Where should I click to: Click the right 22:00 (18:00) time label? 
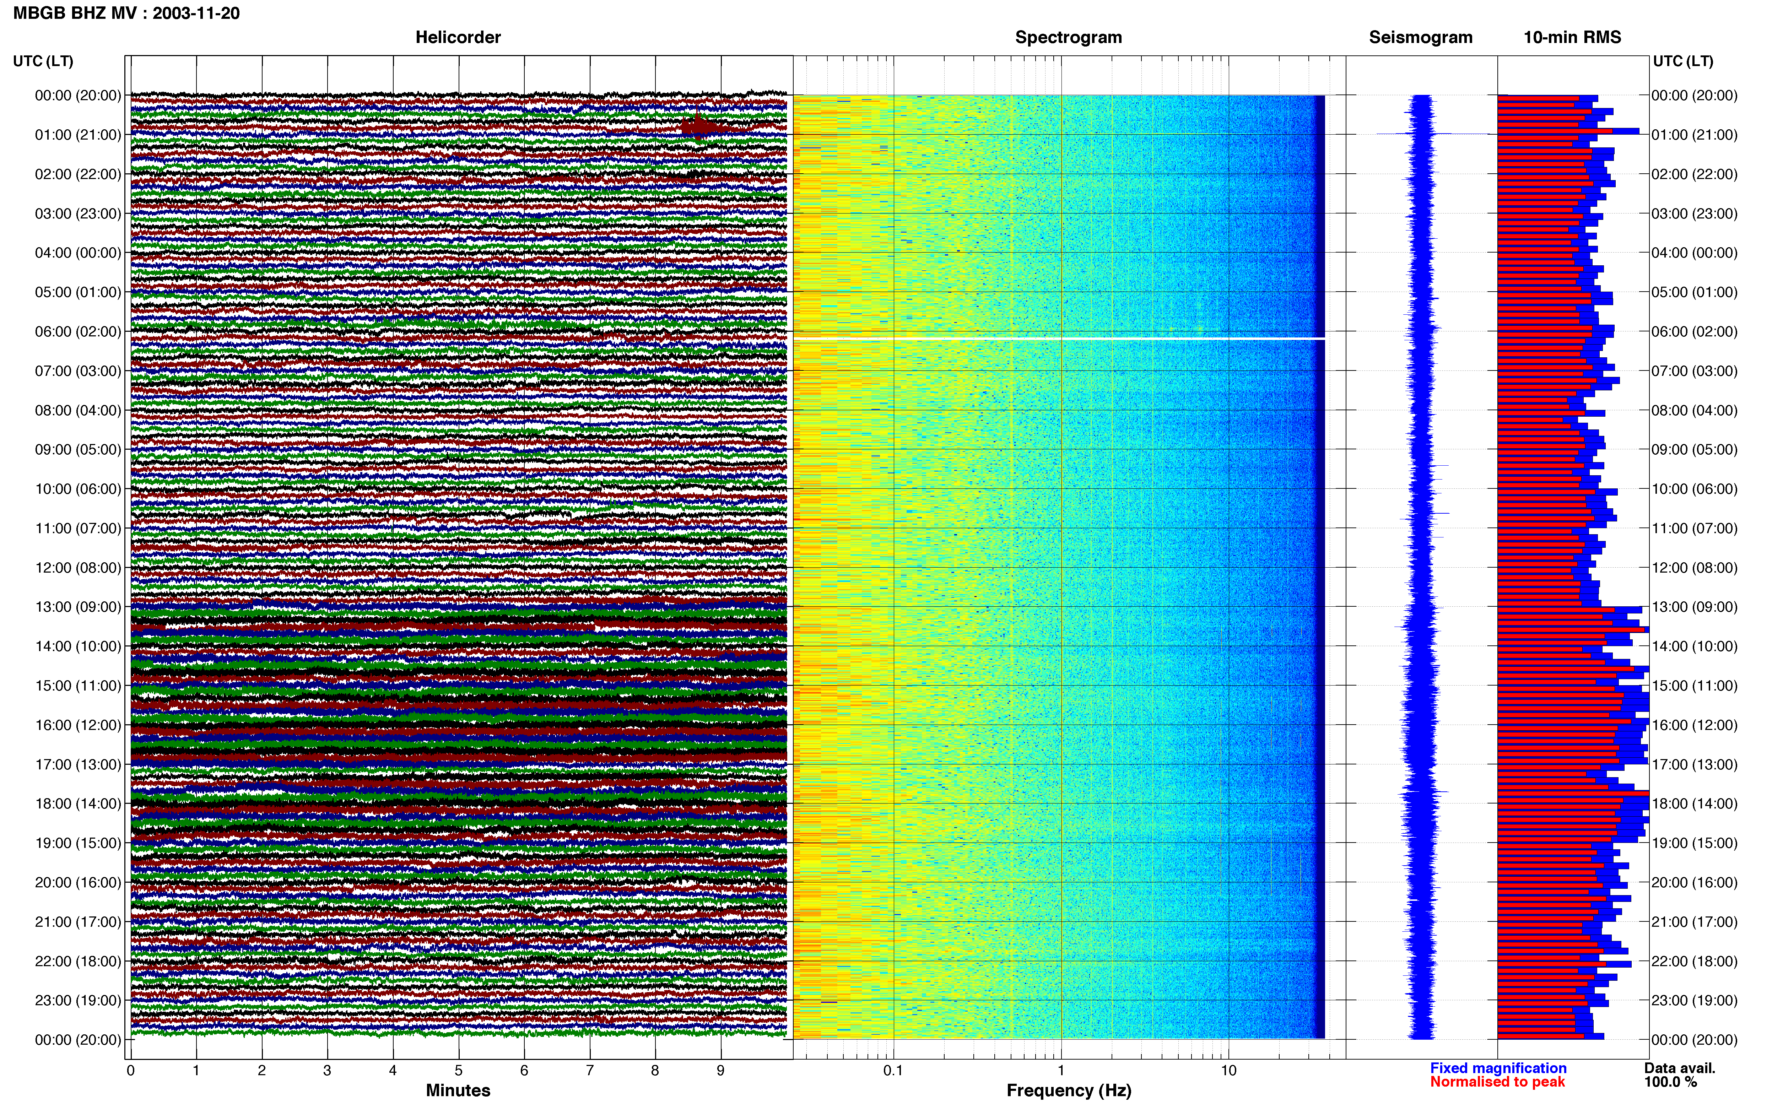(1695, 961)
